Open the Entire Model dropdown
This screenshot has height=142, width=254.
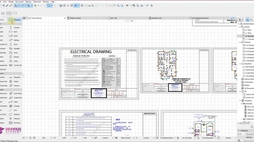click(x=133, y=138)
